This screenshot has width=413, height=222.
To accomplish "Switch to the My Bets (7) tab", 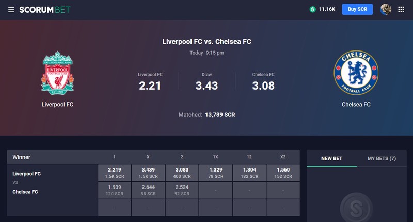I will tap(382, 159).
